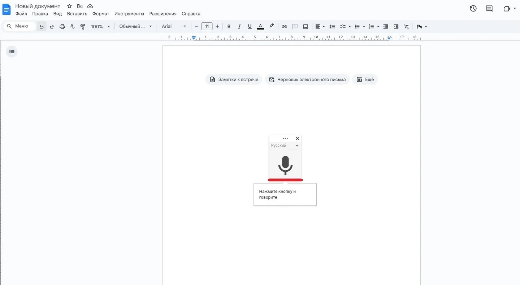Open the zoom 100% dropdown
Screen dimensions: 520x285
tap(100, 26)
